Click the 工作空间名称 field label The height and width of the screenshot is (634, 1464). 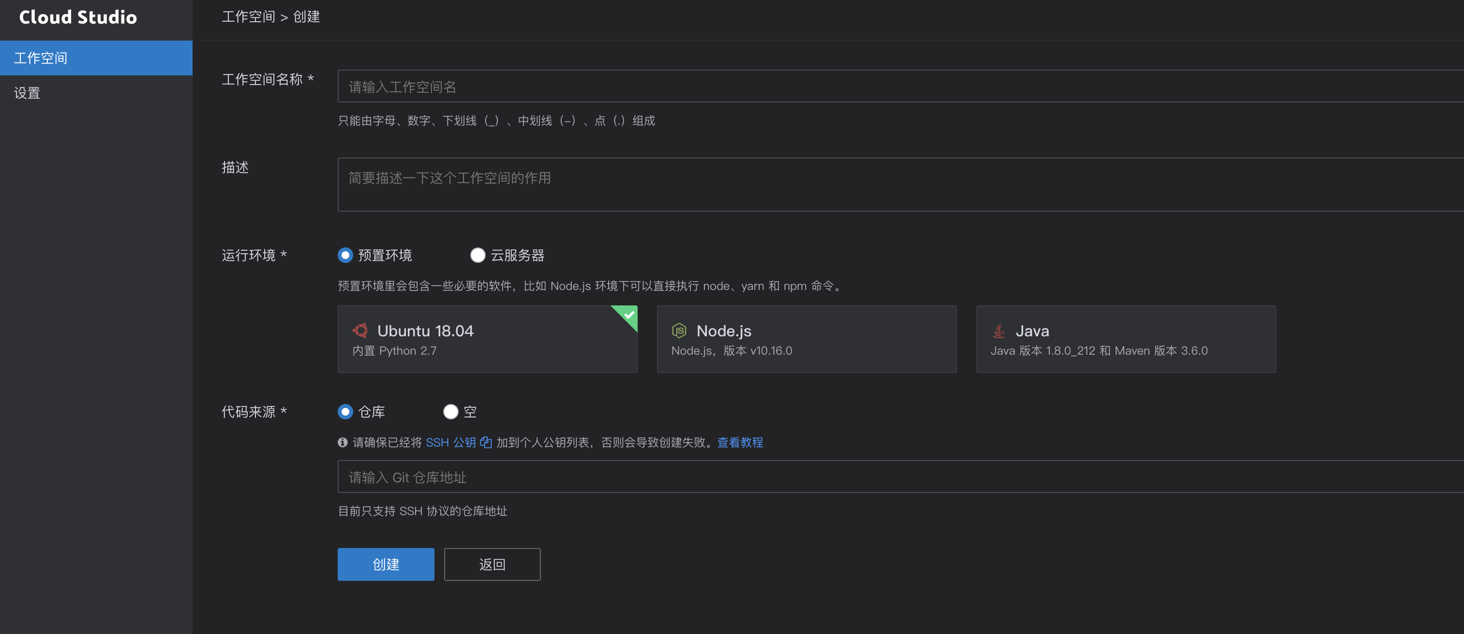(268, 79)
